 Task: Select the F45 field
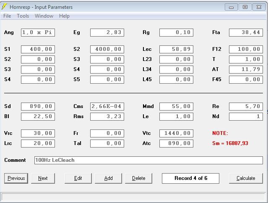click(x=246, y=80)
